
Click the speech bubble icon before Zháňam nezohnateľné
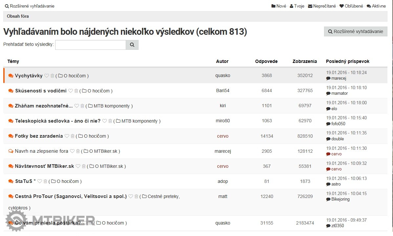(11, 106)
